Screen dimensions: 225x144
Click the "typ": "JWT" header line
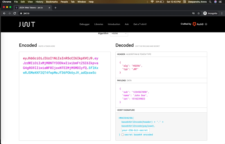(130, 69)
